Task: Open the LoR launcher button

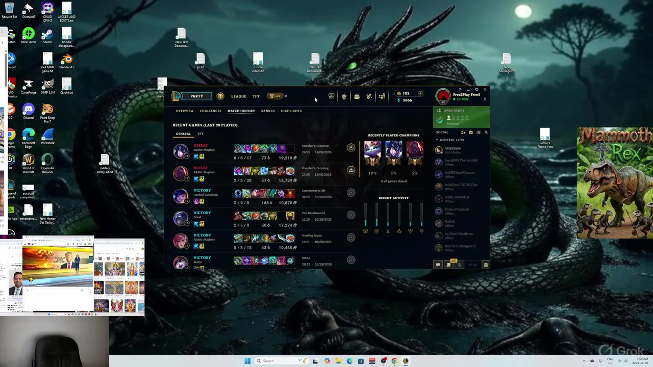Action: pyautogui.click(x=276, y=96)
